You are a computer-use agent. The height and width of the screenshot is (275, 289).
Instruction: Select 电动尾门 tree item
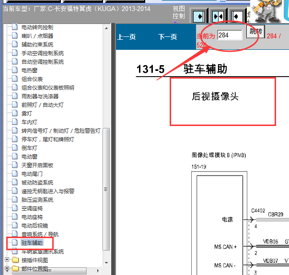pyautogui.click(x=32, y=174)
